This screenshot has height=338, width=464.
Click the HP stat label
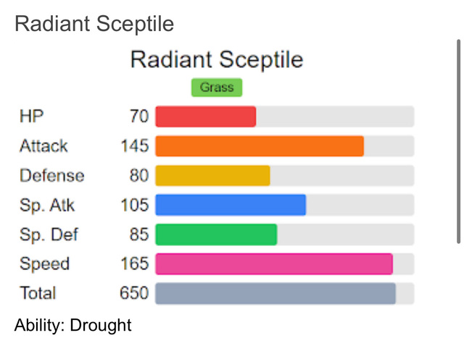(x=32, y=116)
